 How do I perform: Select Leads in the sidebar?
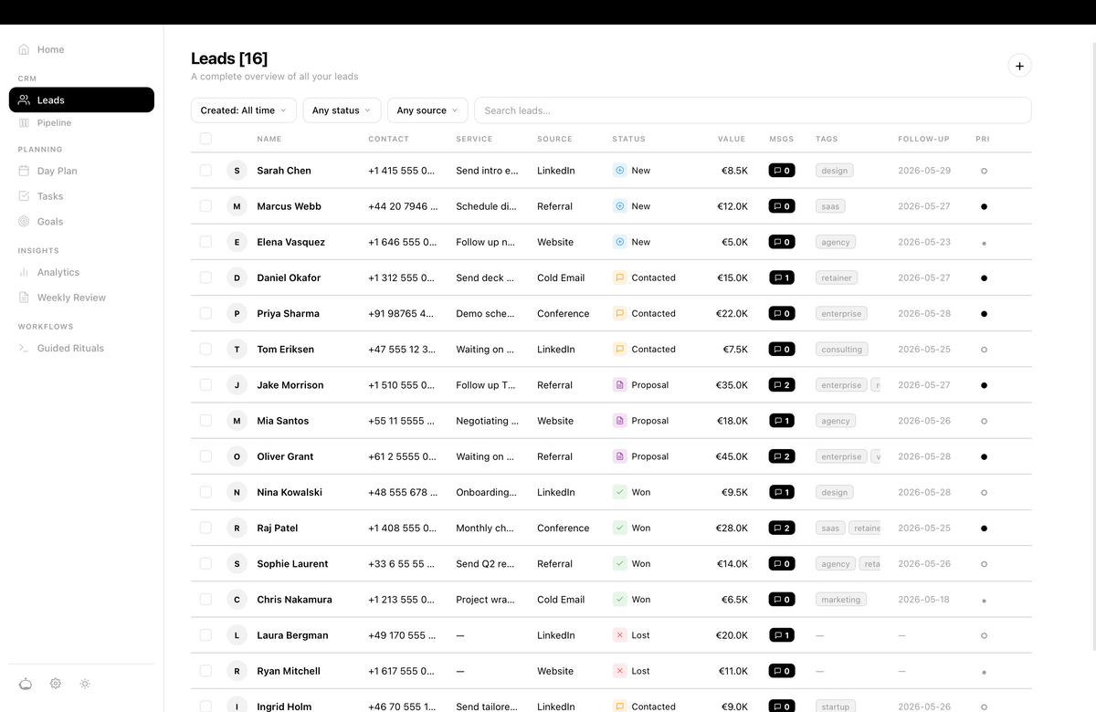click(81, 100)
